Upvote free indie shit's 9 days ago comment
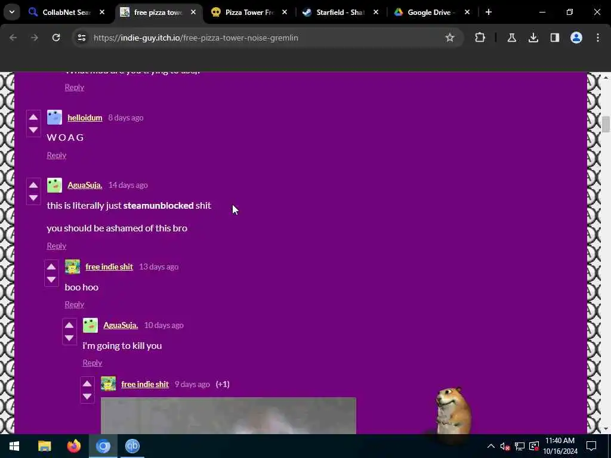 click(87, 383)
